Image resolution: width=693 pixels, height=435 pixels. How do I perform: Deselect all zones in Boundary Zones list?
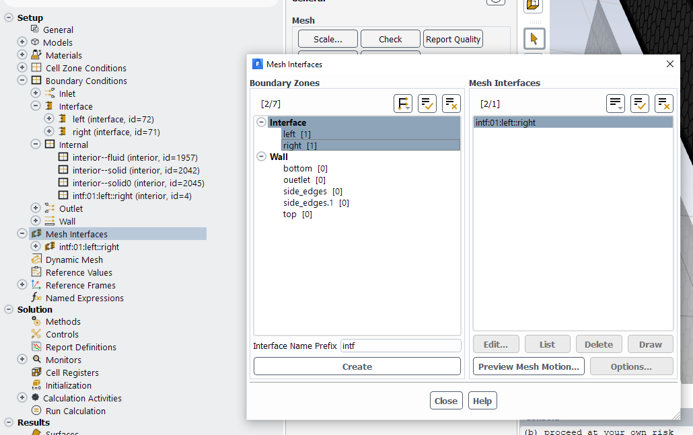(451, 104)
